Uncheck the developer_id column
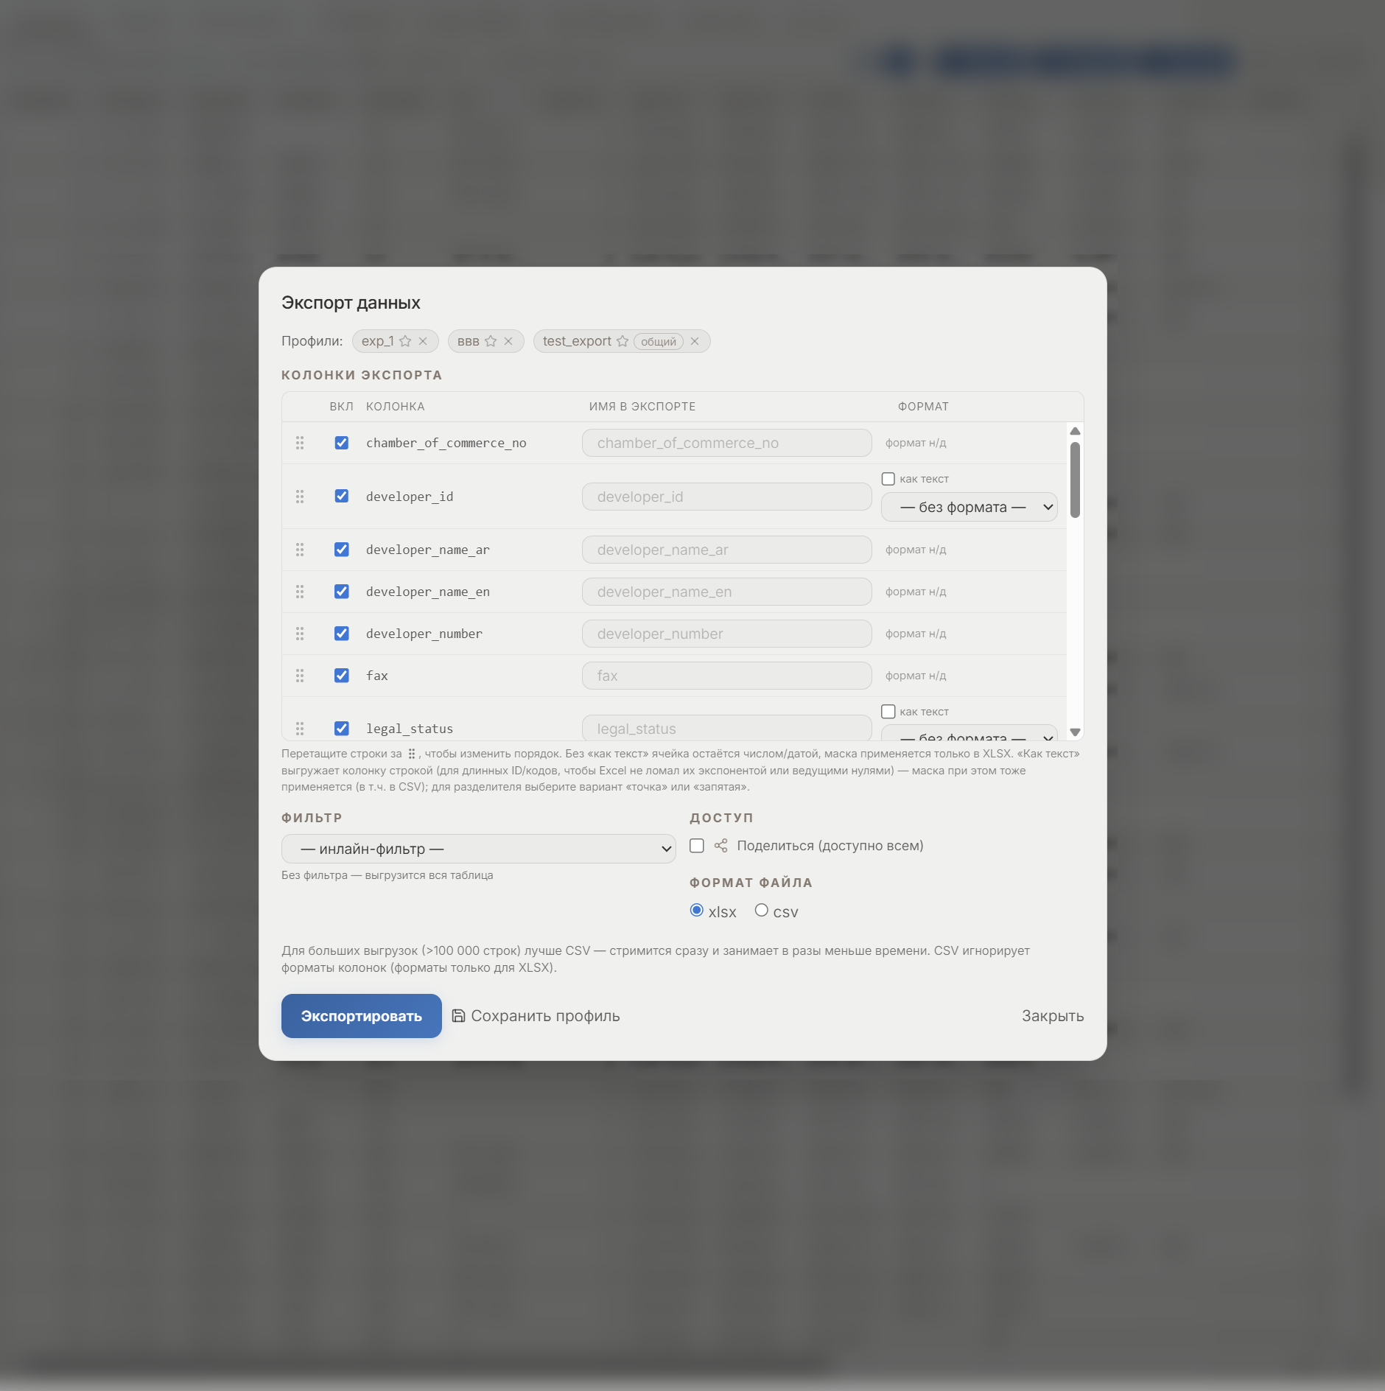The image size is (1385, 1391). [x=342, y=496]
